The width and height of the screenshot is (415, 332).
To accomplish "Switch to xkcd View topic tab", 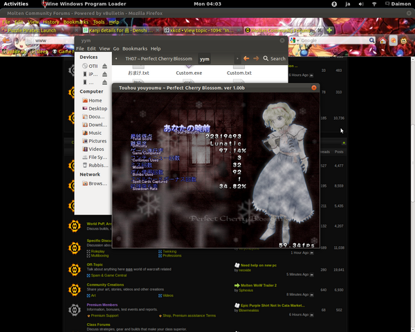I will 202,30.
